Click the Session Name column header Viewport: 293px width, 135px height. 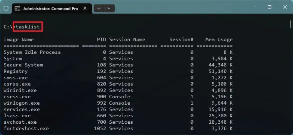click(127, 40)
